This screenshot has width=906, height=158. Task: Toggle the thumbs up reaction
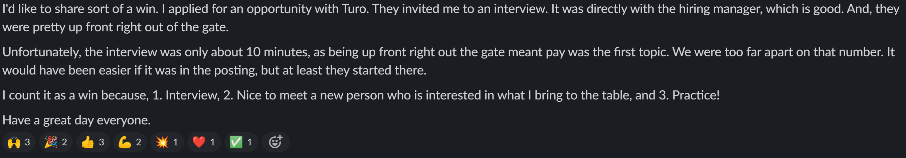pos(93,142)
